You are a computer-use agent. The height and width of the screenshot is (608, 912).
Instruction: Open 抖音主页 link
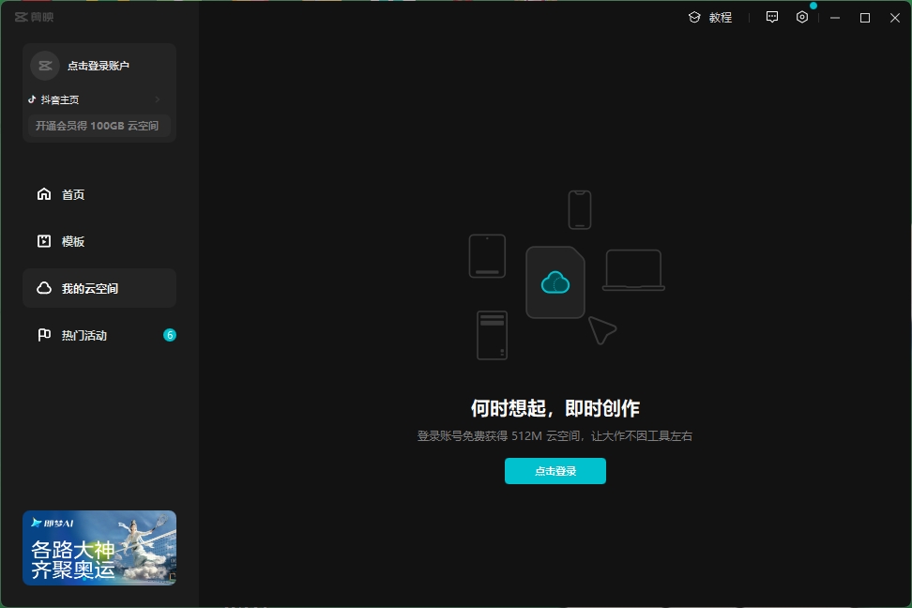pos(60,100)
